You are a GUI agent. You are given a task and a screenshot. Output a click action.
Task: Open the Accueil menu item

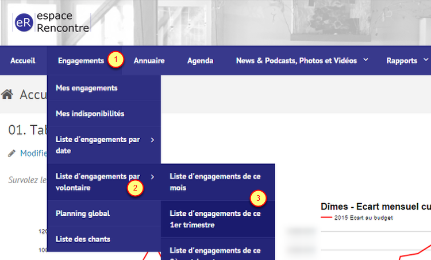tap(23, 61)
